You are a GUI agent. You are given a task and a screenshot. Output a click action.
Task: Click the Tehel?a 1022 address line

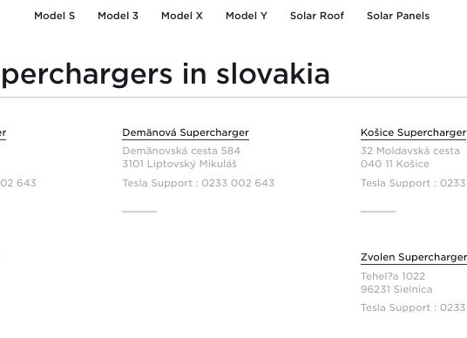coord(393,276)
